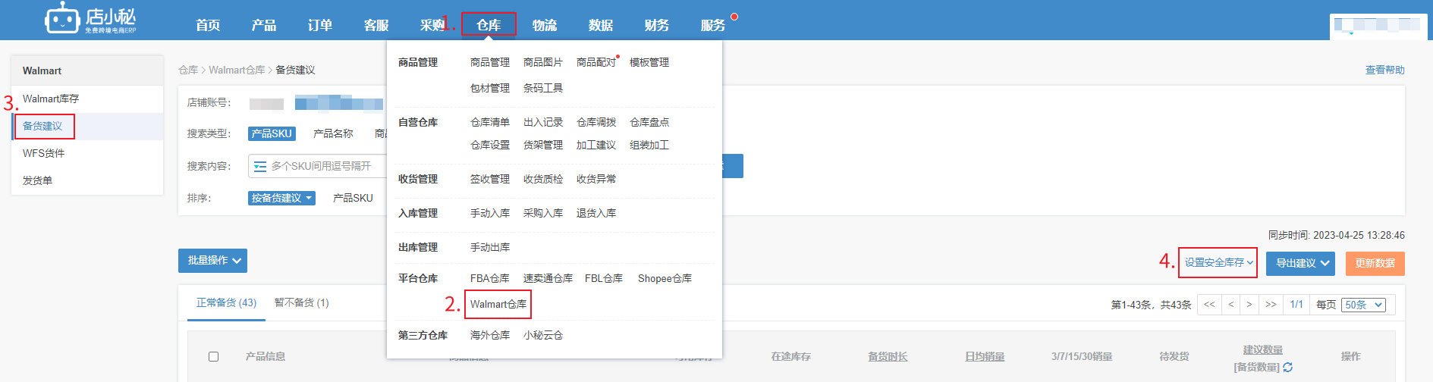Open 商品图片 menu entry
The height and width of the screenshot is (382, 1433).
[542, 62]
